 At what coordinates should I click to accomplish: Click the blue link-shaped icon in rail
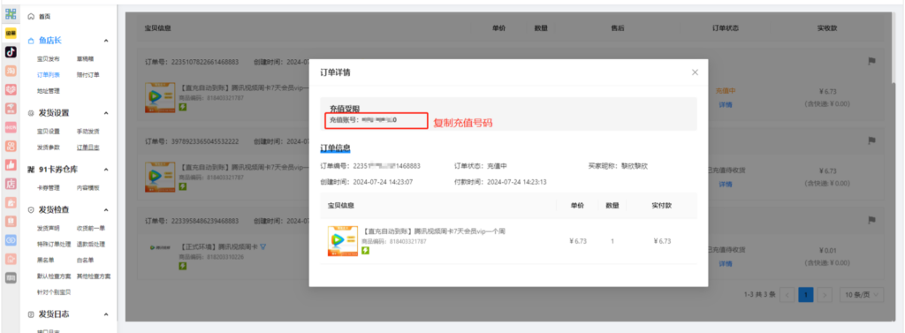coord(11,239)
